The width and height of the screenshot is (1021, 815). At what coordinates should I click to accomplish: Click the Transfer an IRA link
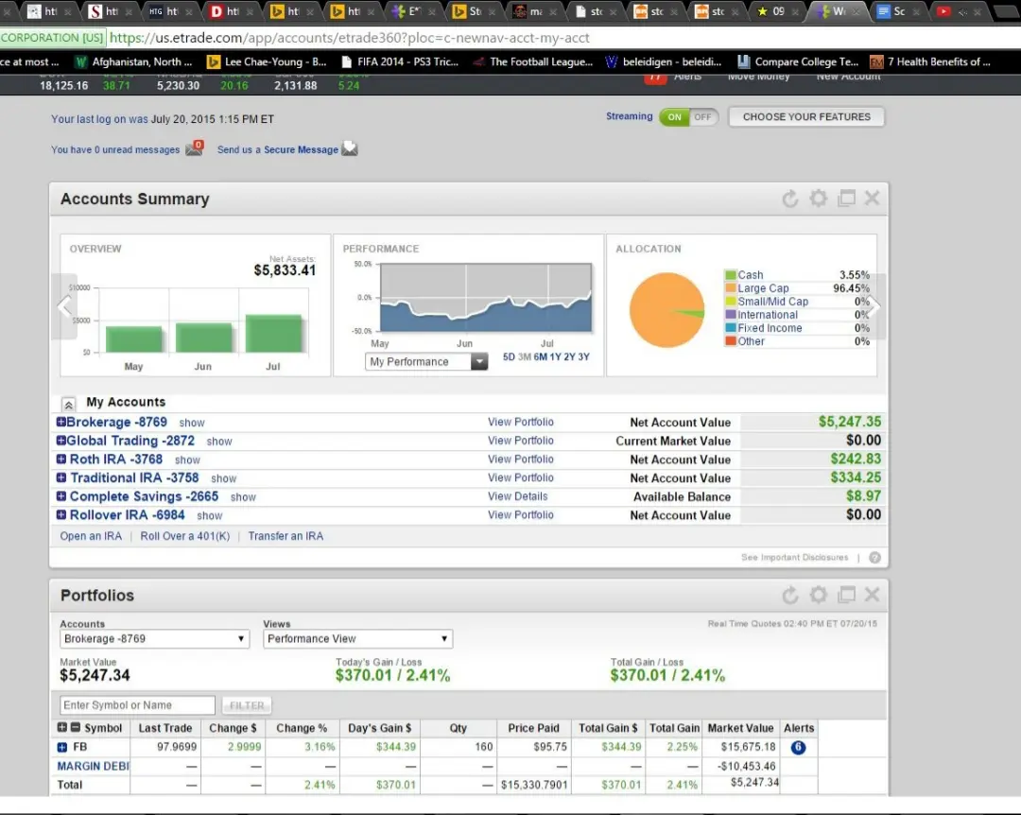click(286, 536)
